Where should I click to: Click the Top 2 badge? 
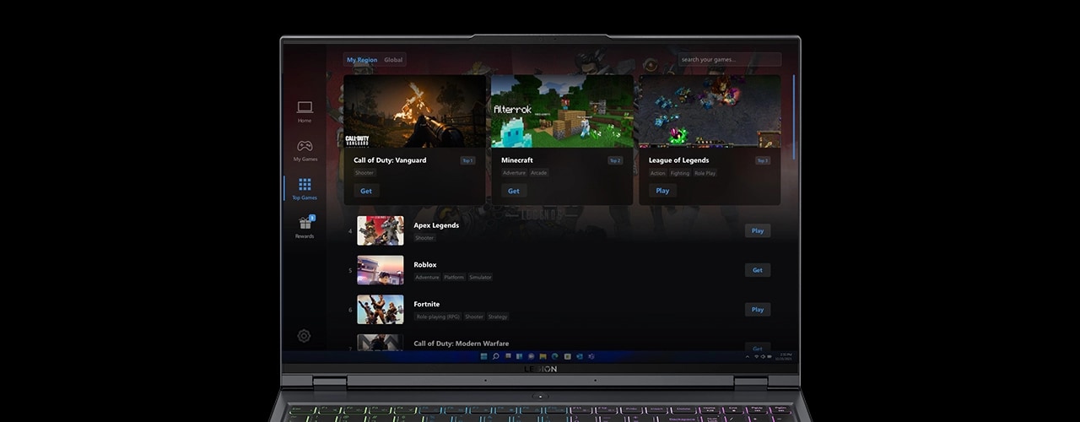615,160
